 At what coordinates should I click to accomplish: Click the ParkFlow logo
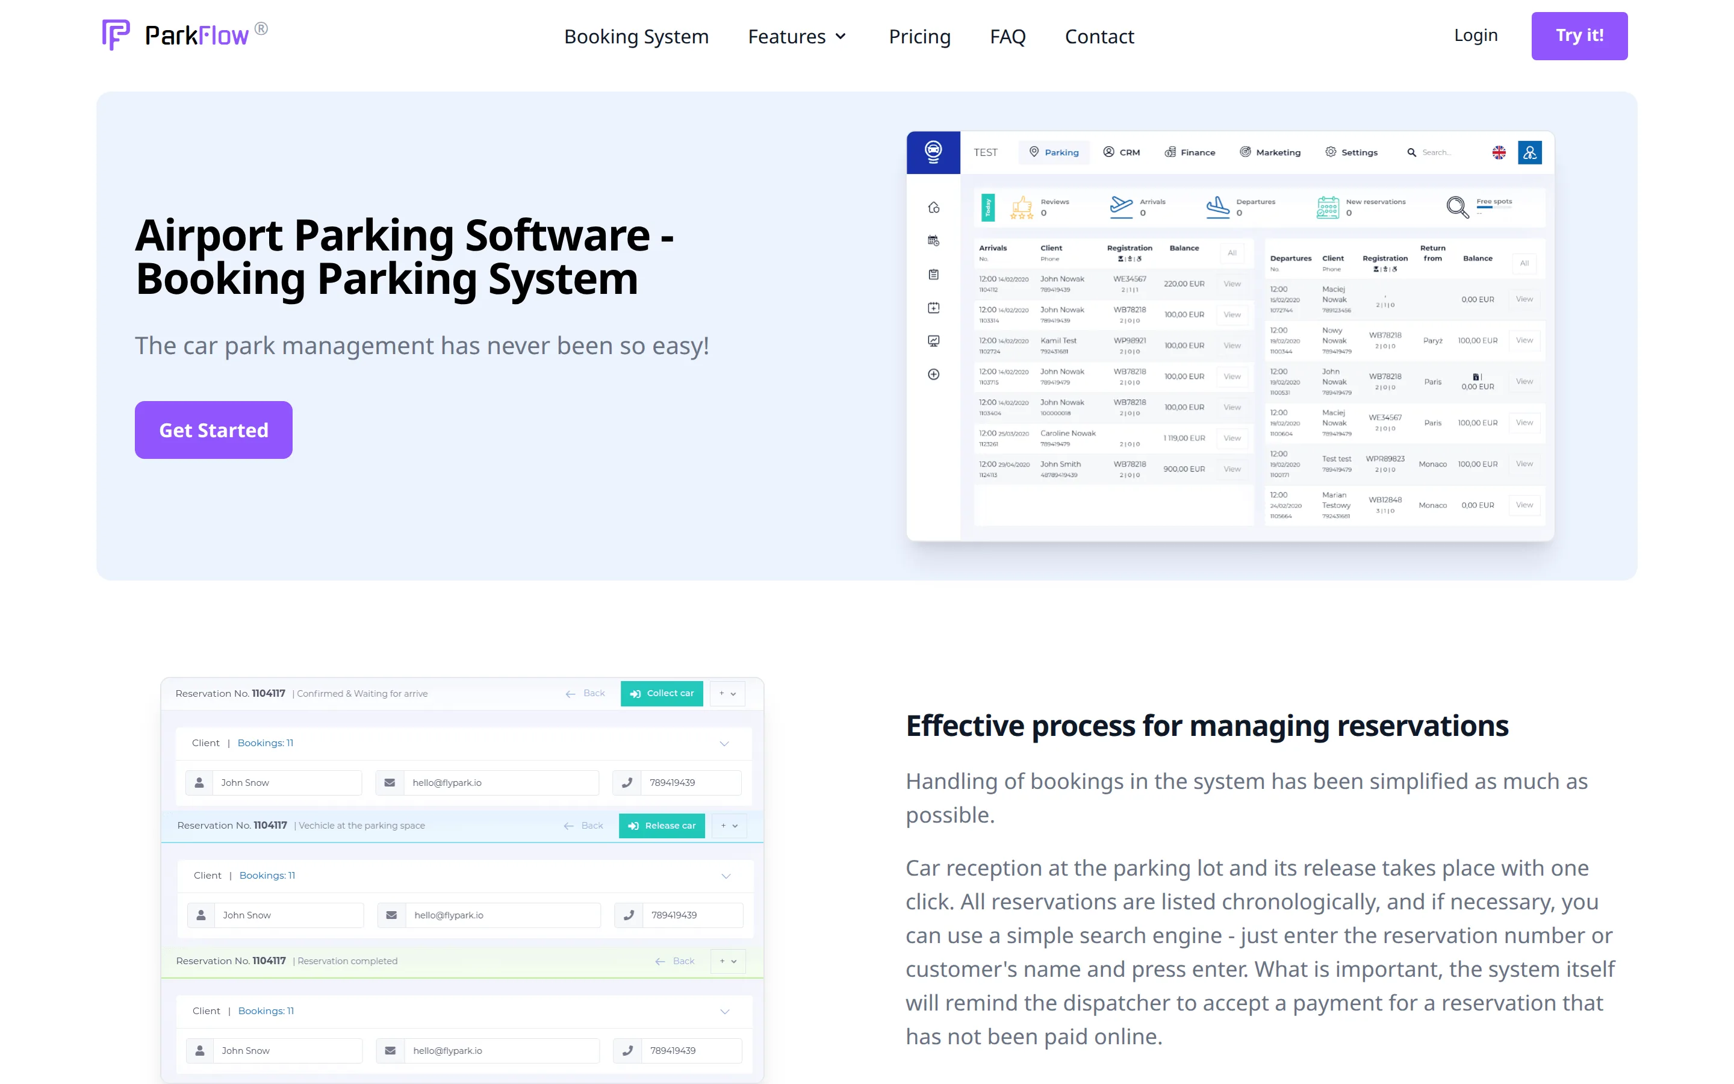click(185, 35)
